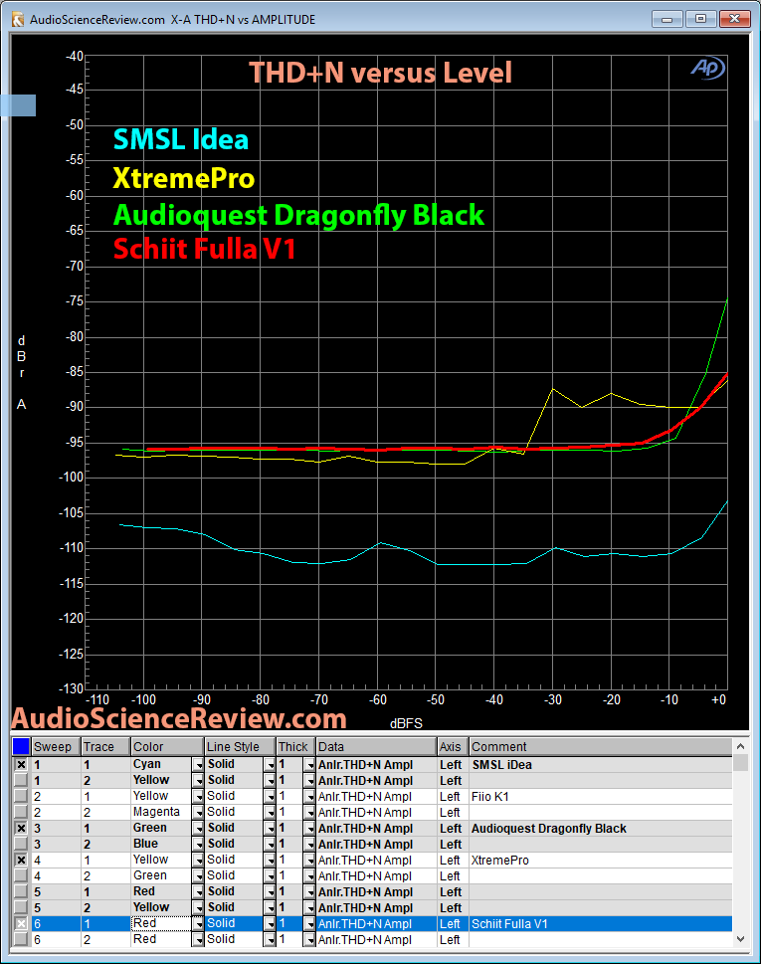761x964 pixels.
Task: Click the dBr A y-axis label
Action: (22, 372)
